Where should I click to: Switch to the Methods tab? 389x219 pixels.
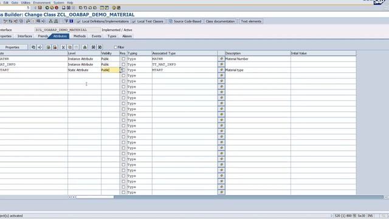(80, 36)
